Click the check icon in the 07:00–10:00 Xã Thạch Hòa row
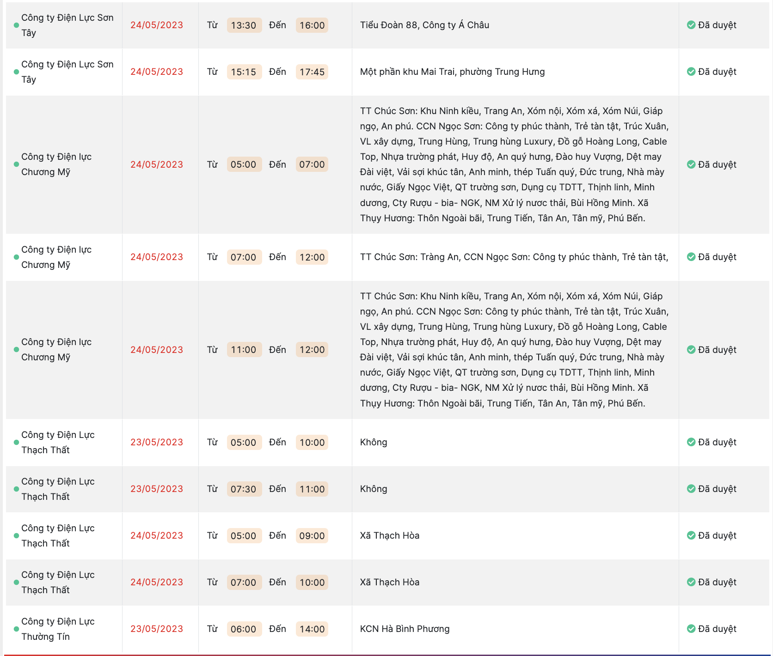This screenshot has width=773, height=656. 691,582
